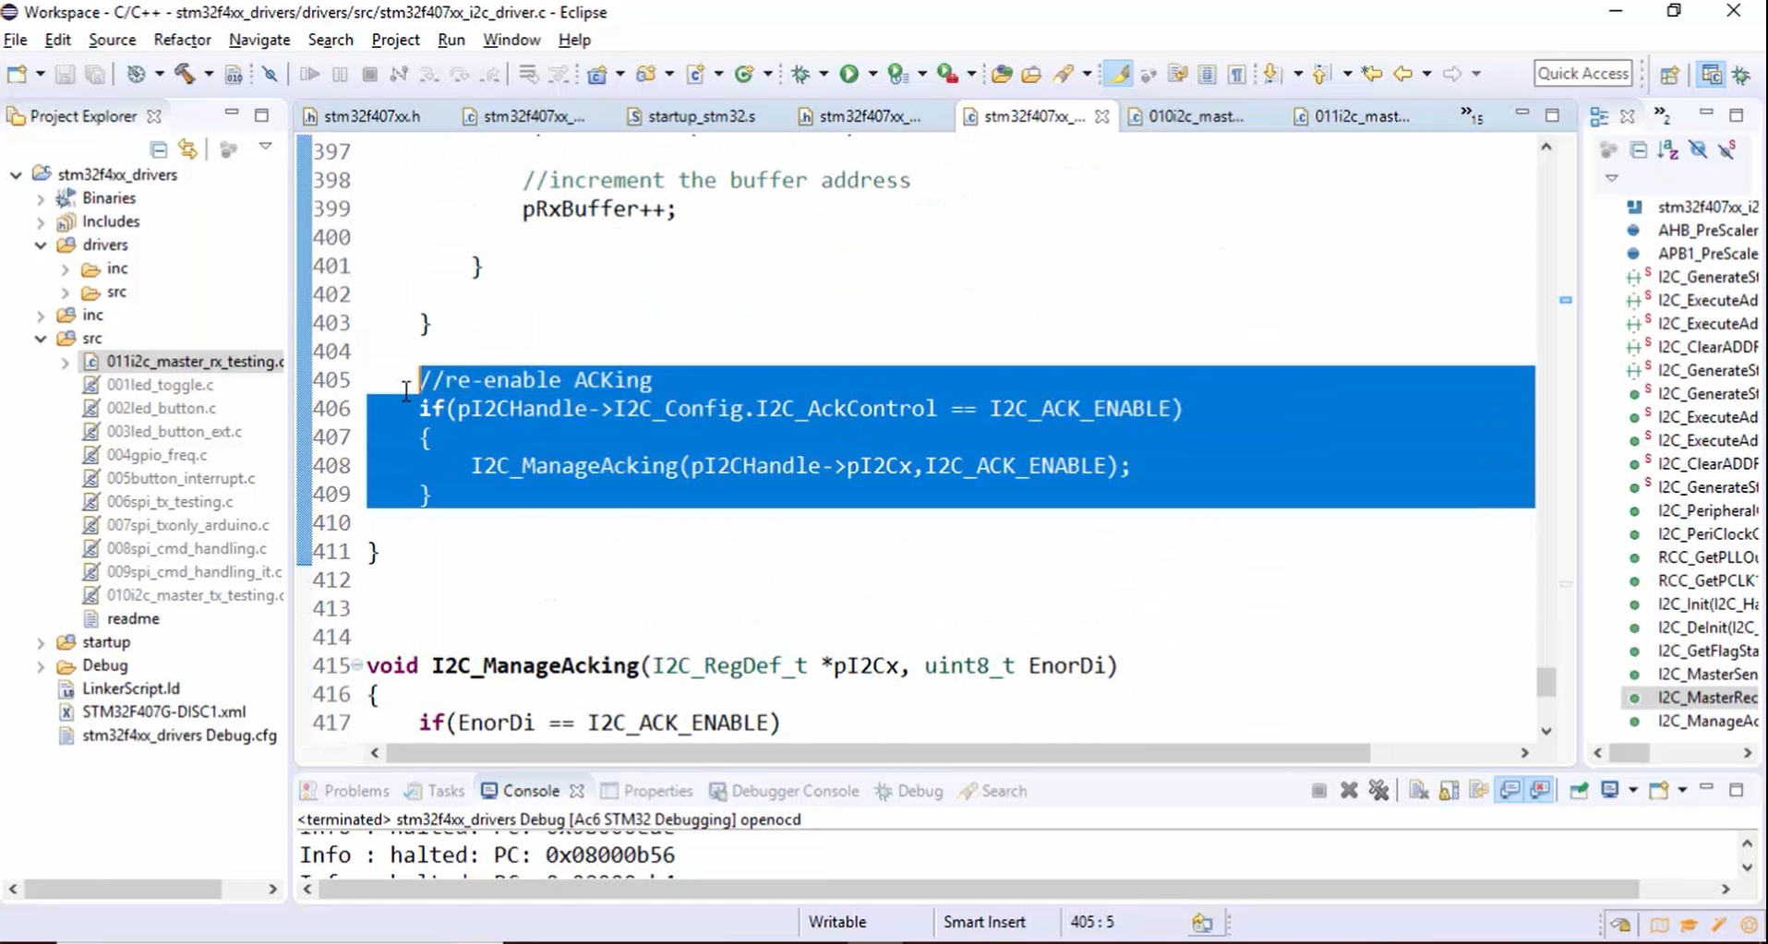Open Project Explorer View Menu triangle
The height and width of the screenshot is (944, 1768).
pyautogui.click(x=265, y=147)
